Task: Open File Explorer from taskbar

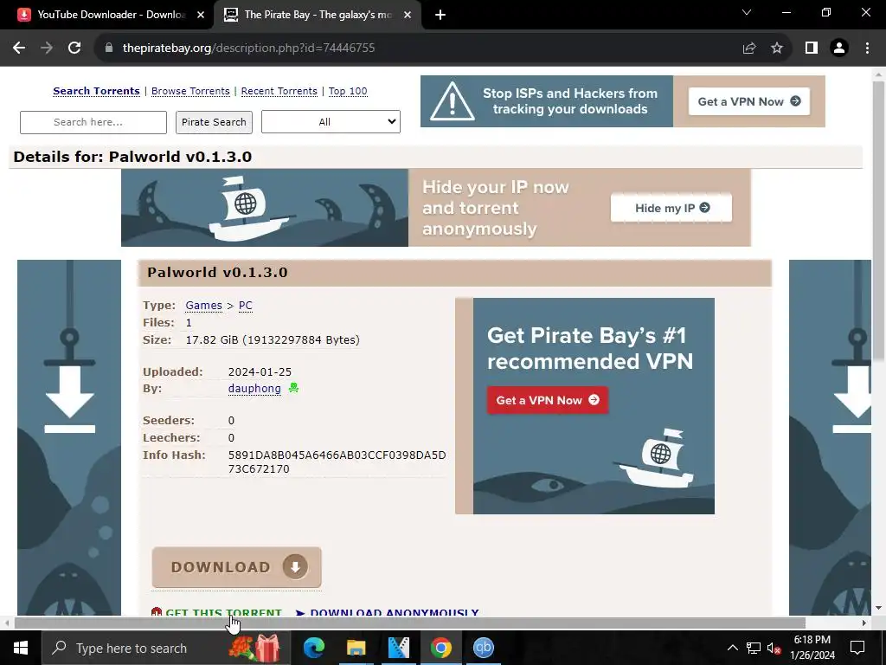Action: [356, 648]
